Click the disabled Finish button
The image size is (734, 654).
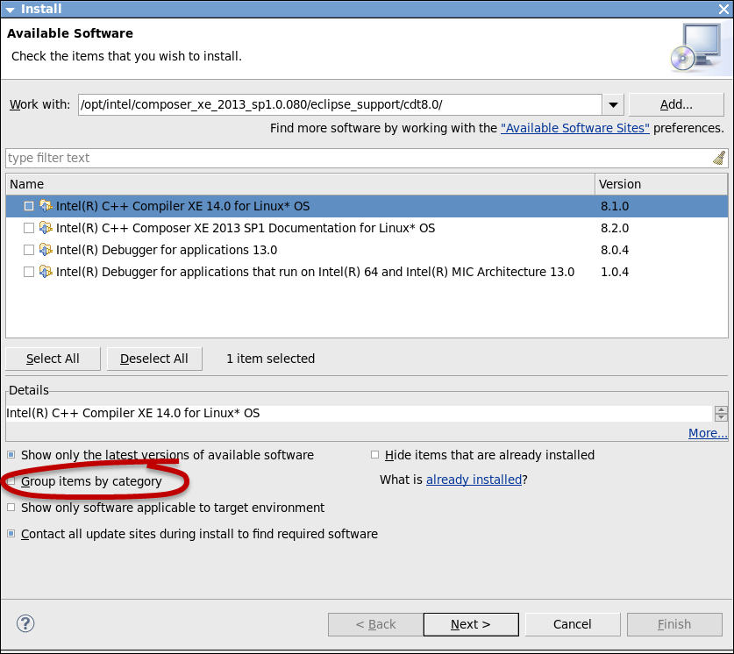[x=674, y=624]
